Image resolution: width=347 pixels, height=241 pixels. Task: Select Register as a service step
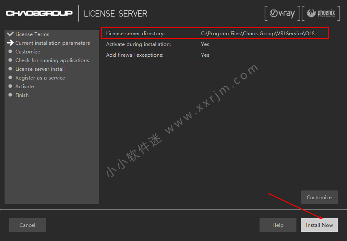coord(40,78)
